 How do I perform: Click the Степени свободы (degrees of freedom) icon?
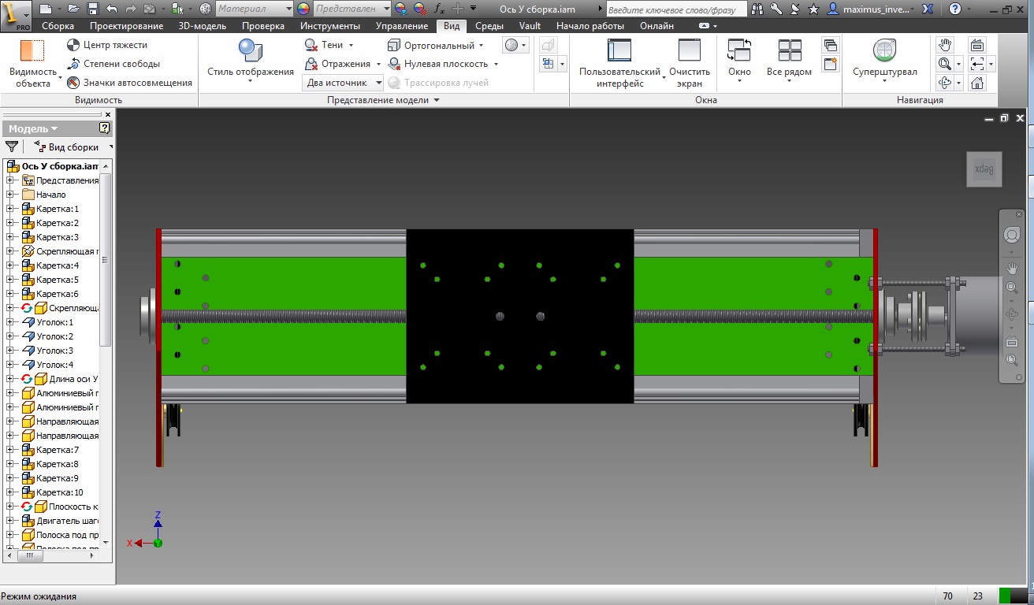pos(73,64)
